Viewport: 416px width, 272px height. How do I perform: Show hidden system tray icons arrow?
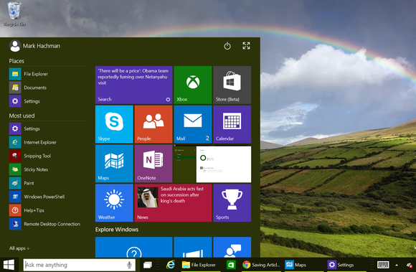(x=397, y=265)
